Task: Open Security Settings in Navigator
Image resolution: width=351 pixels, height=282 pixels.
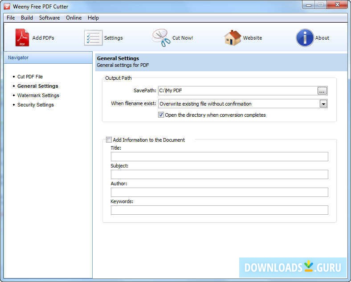Action: click(36, 105)
